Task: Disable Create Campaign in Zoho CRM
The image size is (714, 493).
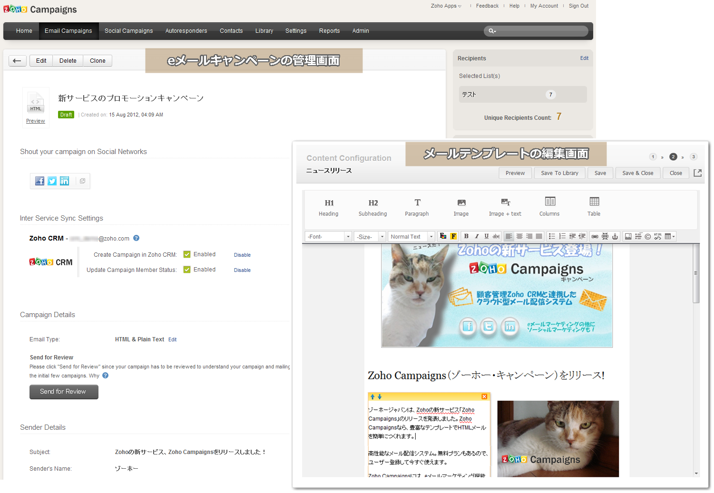Action: coord(242,255)
